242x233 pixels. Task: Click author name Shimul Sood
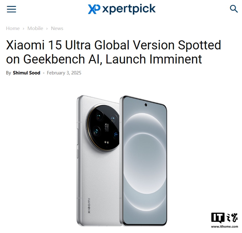(27, 73)
